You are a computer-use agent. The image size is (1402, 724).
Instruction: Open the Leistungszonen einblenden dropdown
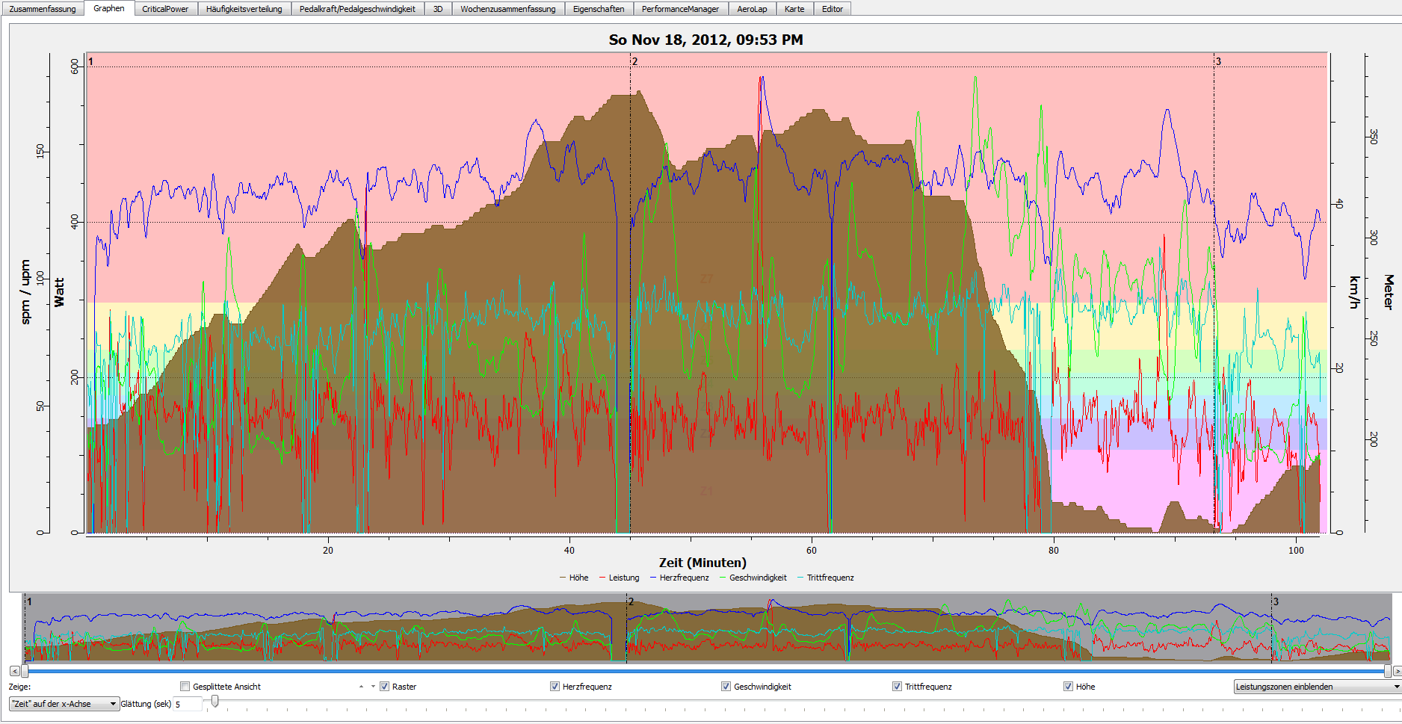1317,687
